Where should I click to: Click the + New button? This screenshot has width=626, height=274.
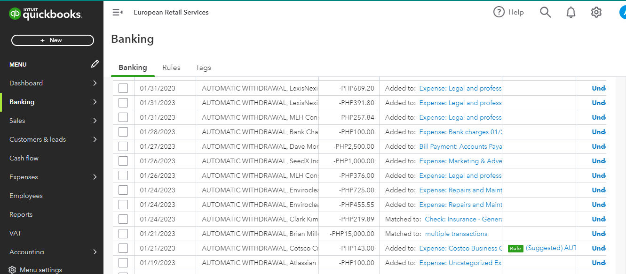[52, 40]
